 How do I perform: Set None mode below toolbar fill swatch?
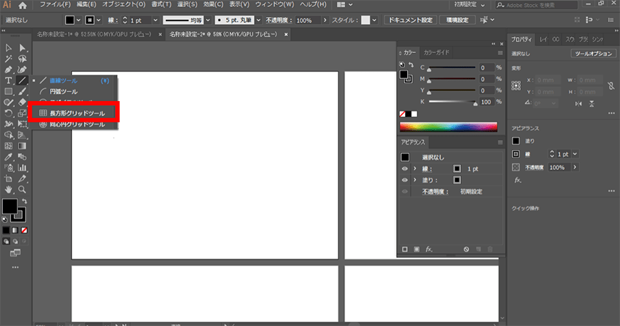point(24,230)
